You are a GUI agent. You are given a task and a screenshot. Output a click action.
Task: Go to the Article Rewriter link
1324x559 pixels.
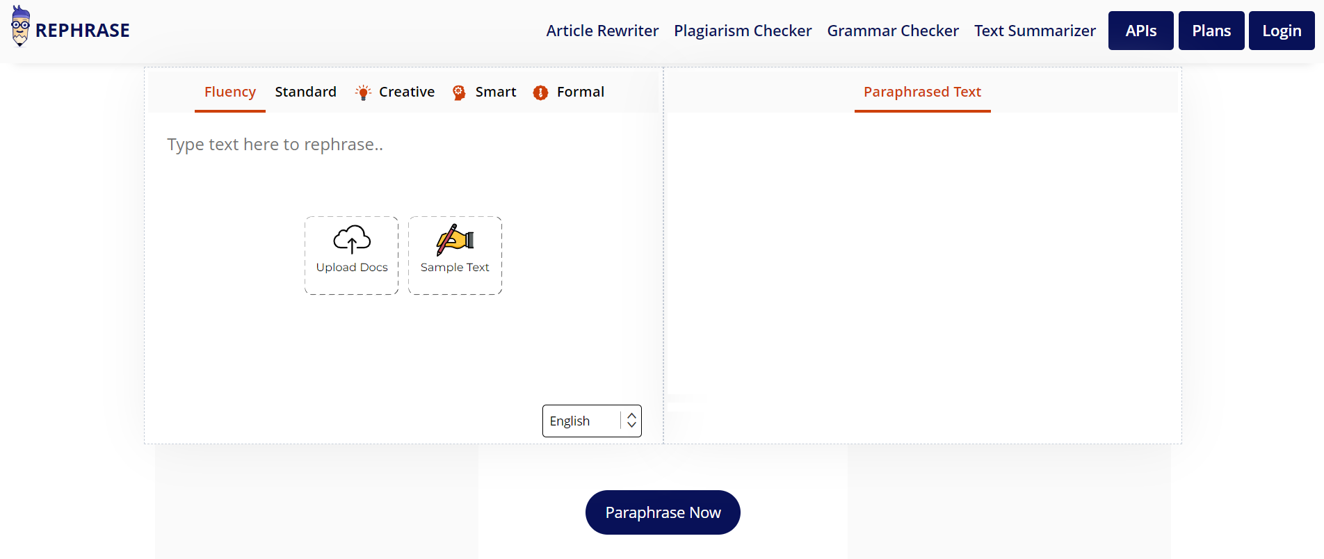coord(602,31)
